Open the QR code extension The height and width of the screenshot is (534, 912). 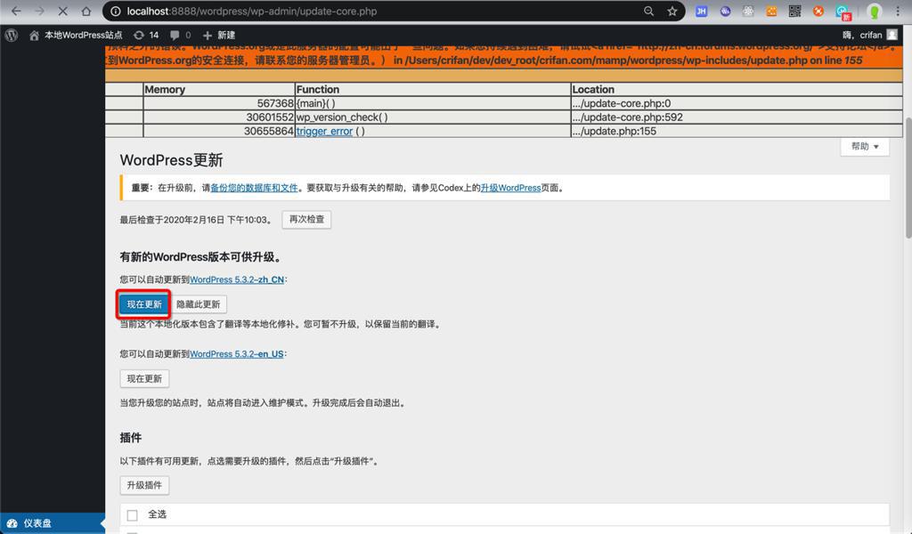[x=794, y=11]
